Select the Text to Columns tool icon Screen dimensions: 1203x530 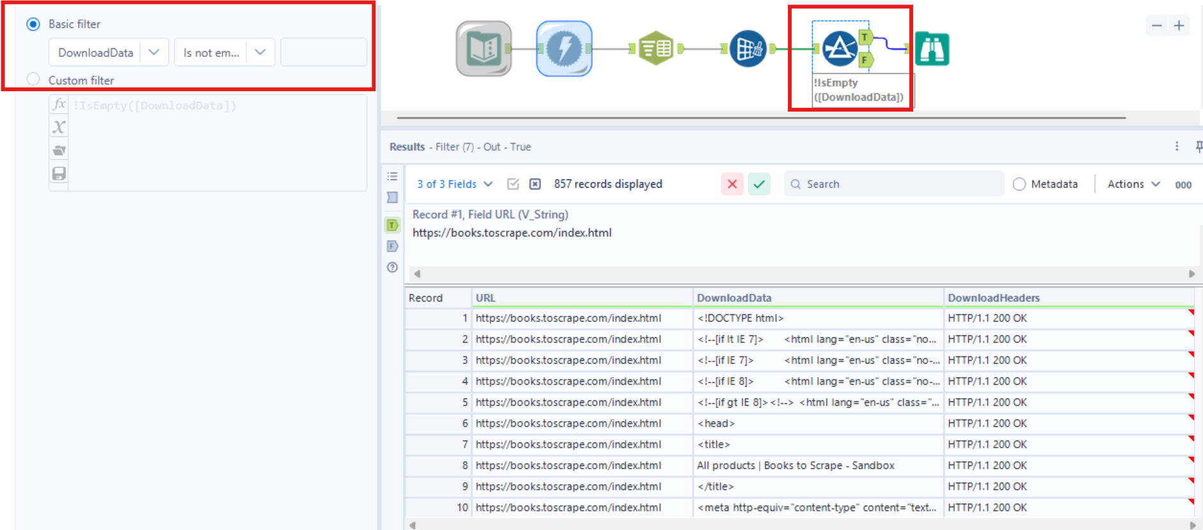[656, 48]
